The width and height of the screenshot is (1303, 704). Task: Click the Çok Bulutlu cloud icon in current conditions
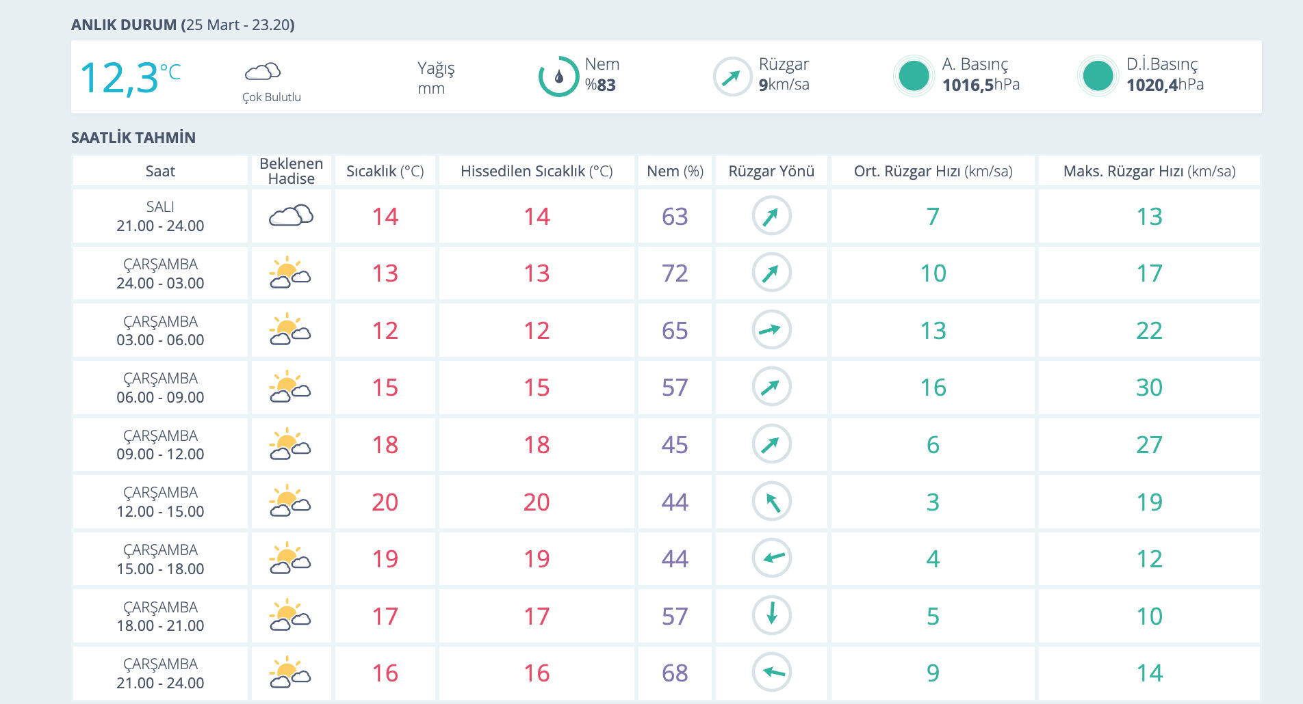click(x=263, y=71)
